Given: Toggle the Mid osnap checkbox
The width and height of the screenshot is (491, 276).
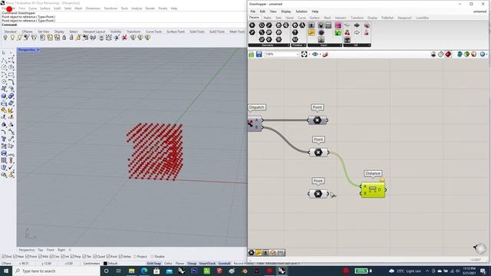Looking at the screenshot, I should pyautogui.click(x=41, y=257).
